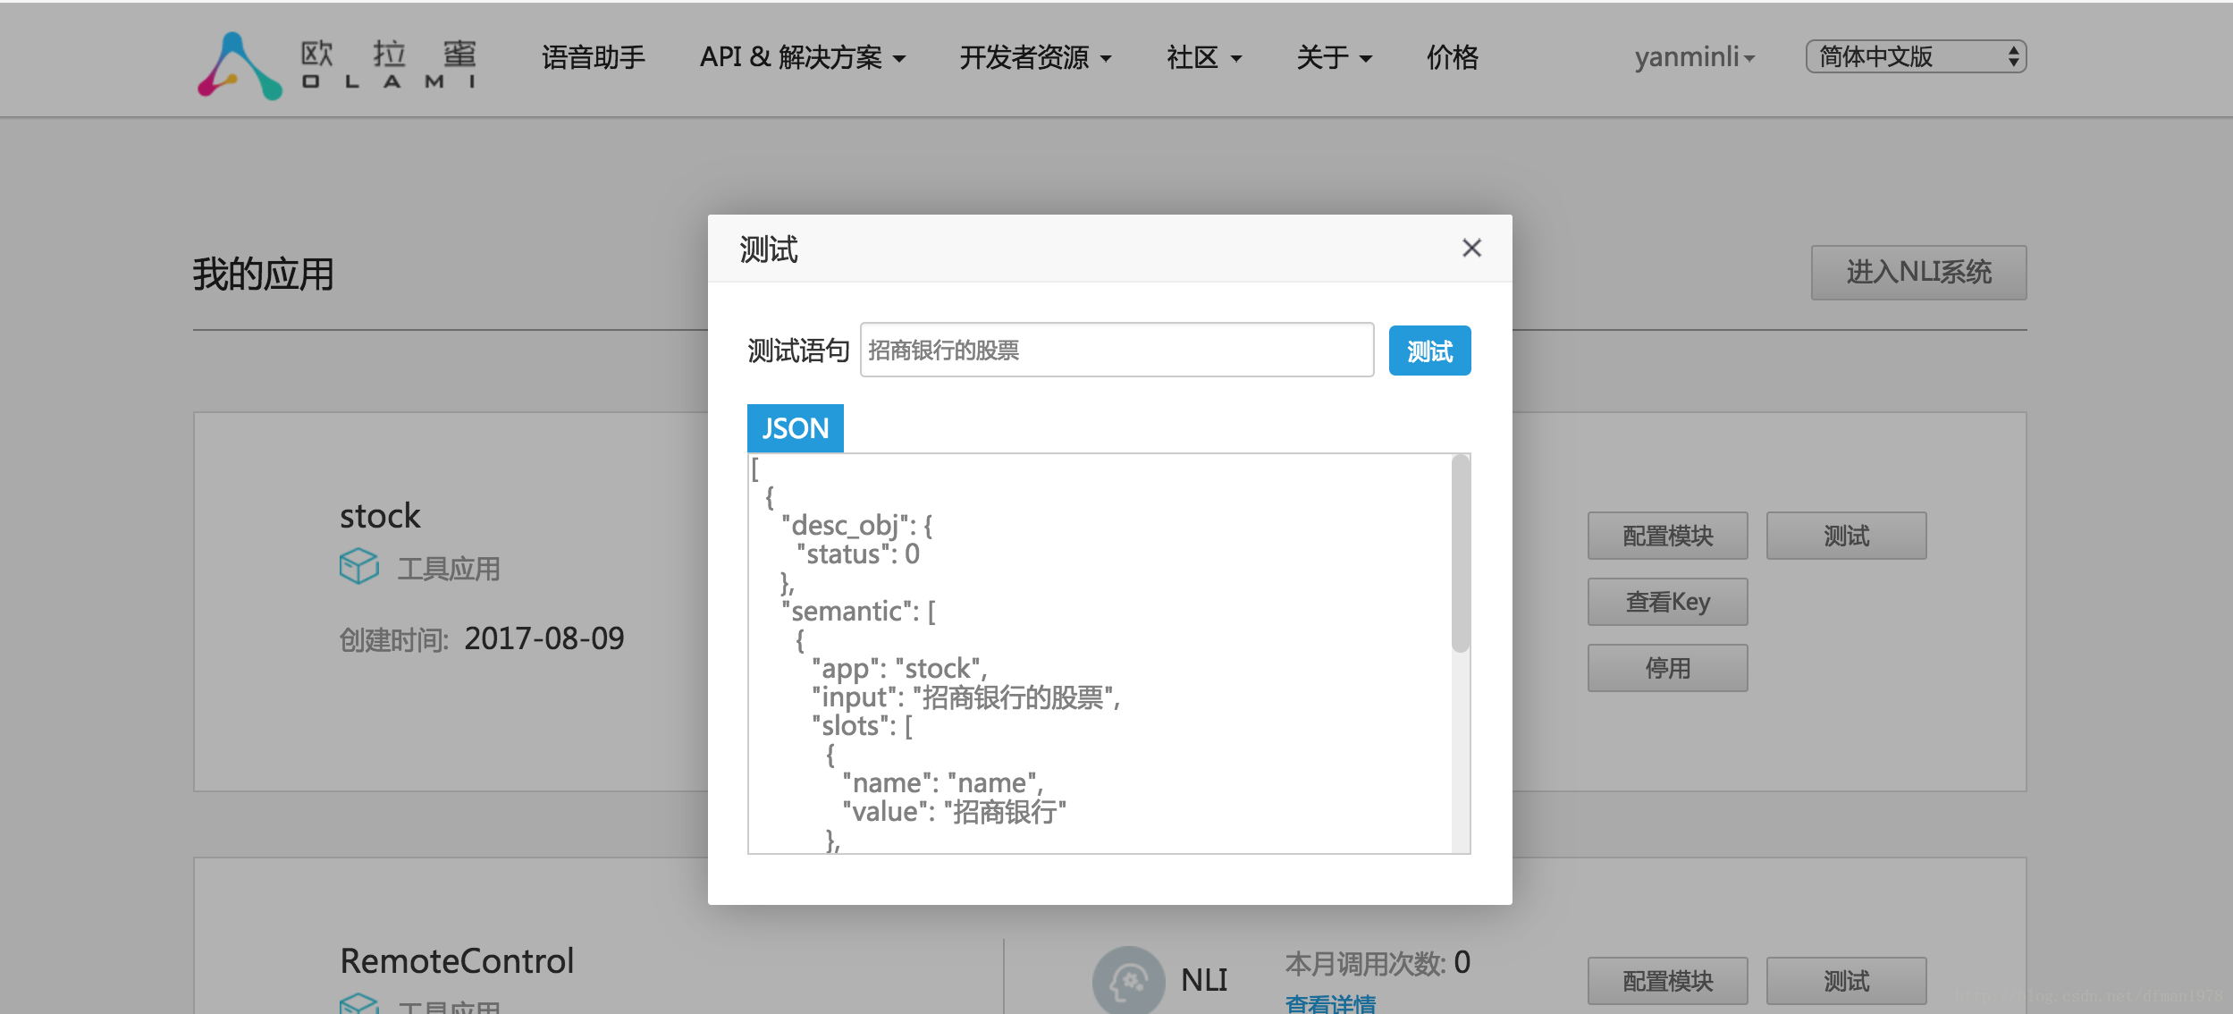This screenshot has height=1014, width=2233.
Task: Open the yanminli user menu
Action: [1695, 57]
